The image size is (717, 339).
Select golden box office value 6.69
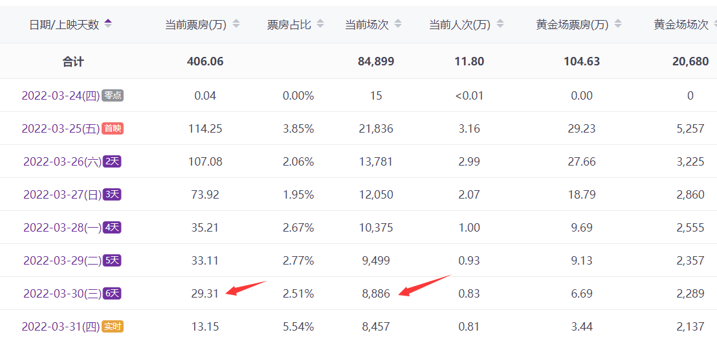581,293
